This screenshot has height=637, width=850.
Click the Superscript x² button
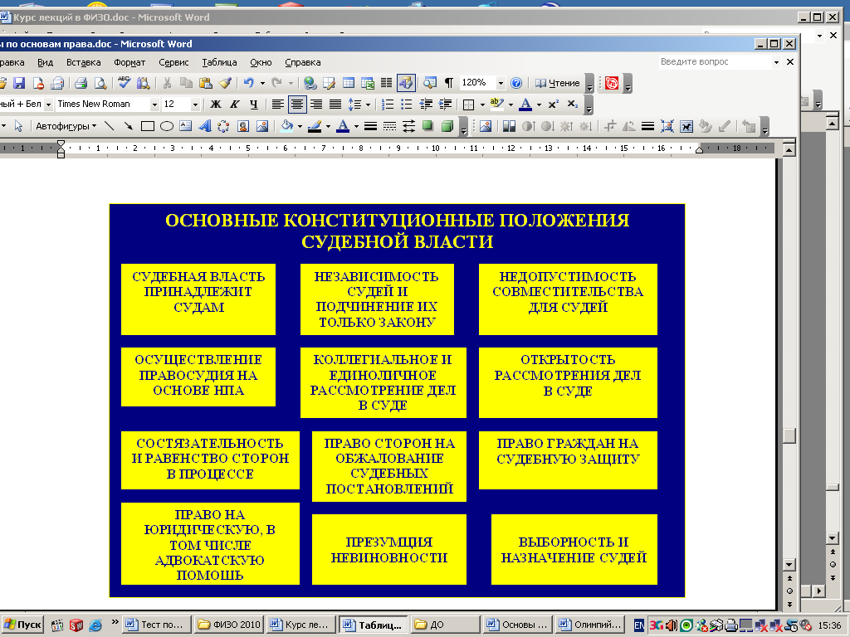tap(553, 104)
